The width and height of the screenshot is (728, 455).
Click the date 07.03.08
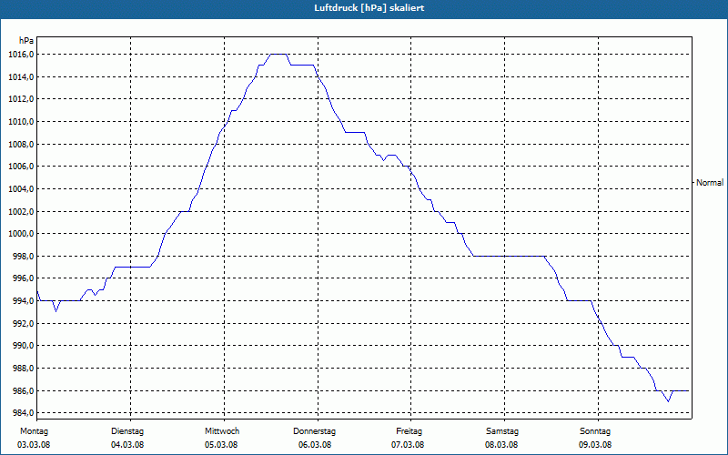tap(408, 445)
